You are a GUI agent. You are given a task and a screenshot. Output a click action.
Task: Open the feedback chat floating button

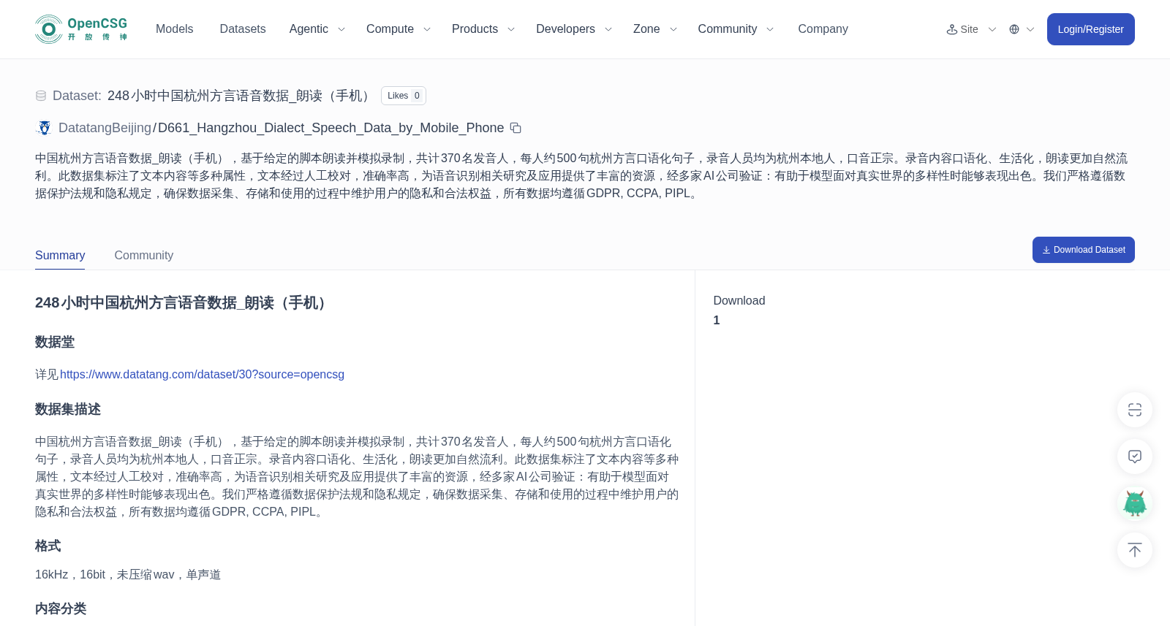coord(1135,457)
